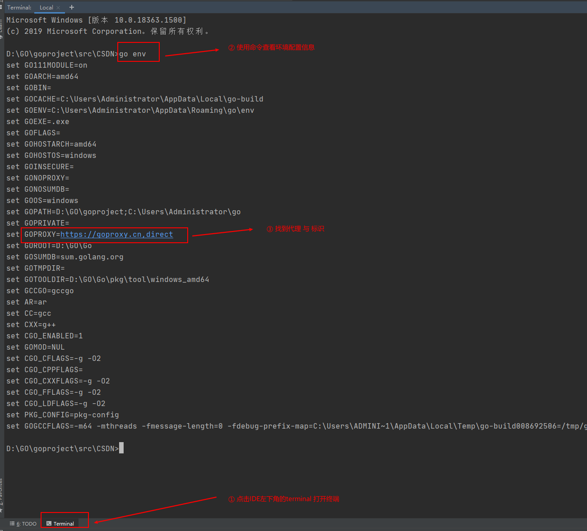The image size is (587, 531).
Task: Click the 'set GCCGO=gccgo' line
Action: click(40, 291)
